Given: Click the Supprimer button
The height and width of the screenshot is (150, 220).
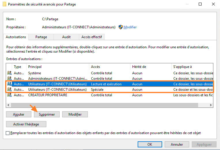Looking at the screenshot, I should [x=47, y=114].
